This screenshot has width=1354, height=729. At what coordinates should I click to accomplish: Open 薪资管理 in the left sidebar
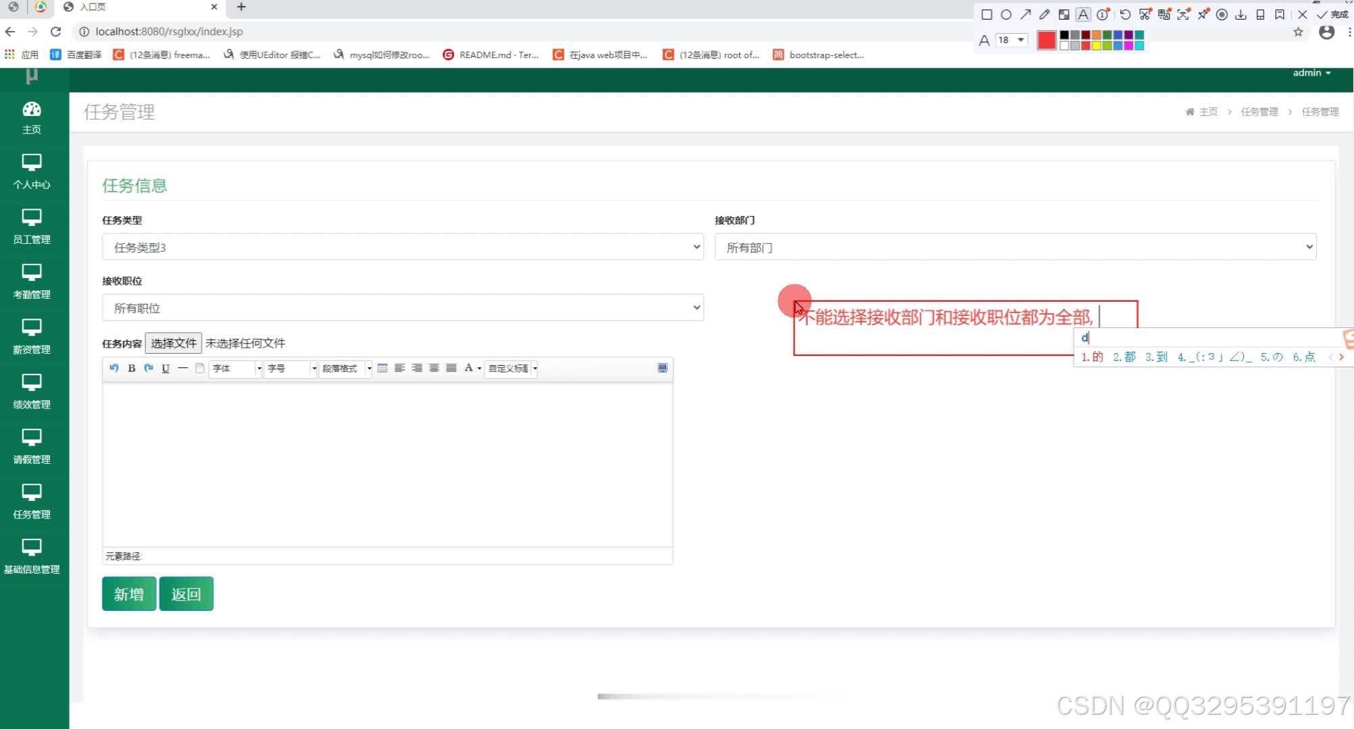coord(32,337)
